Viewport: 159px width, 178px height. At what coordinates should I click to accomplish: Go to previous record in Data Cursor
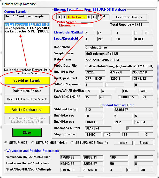coord(64,17)
